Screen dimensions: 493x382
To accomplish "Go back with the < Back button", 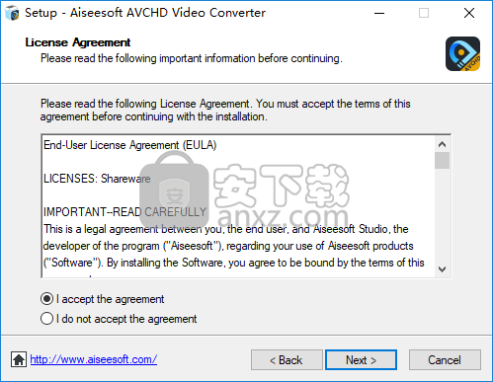I will point(287,360).
